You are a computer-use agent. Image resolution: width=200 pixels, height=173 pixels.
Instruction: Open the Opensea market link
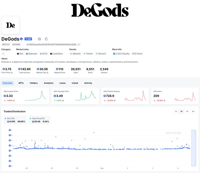pyautogui.click(x=31, y=54)
